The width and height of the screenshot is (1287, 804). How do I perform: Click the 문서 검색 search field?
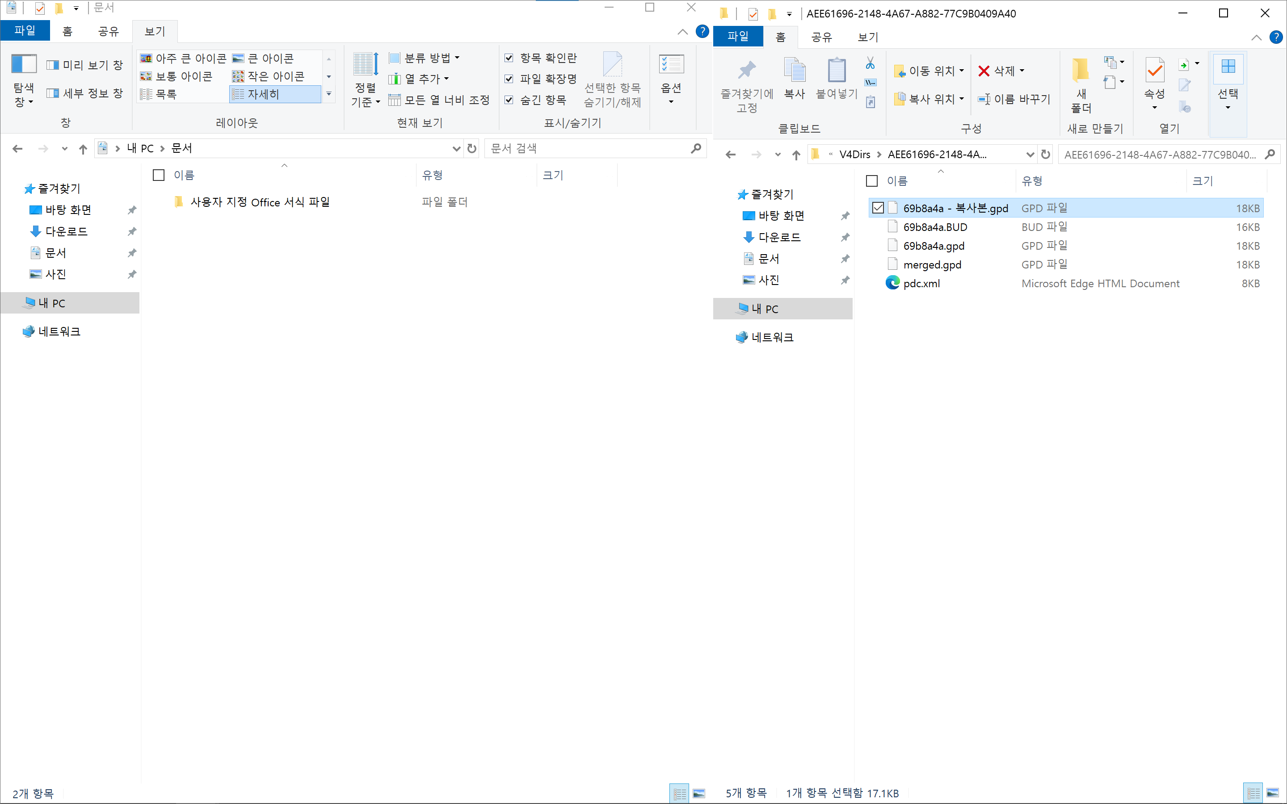click(x=585, y=148)
